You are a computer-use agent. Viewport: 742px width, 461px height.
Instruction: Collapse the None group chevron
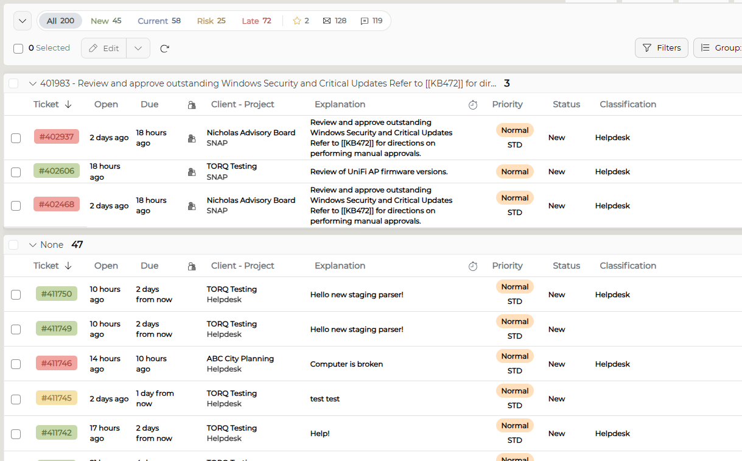click(x=33, y=245)
